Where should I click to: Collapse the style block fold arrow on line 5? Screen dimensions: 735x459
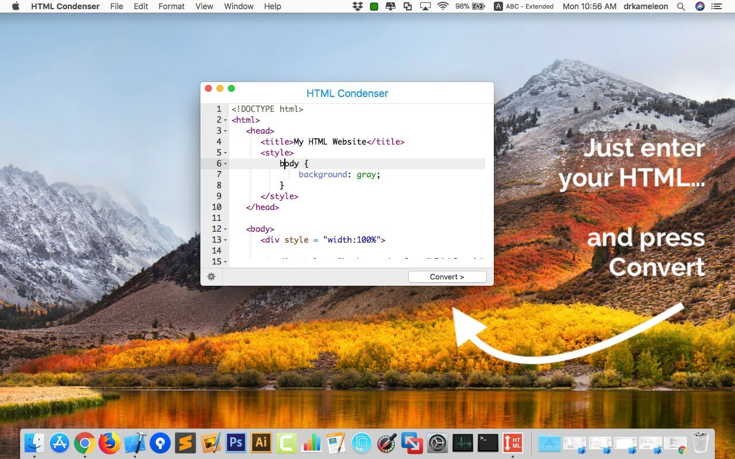(226, 153)
